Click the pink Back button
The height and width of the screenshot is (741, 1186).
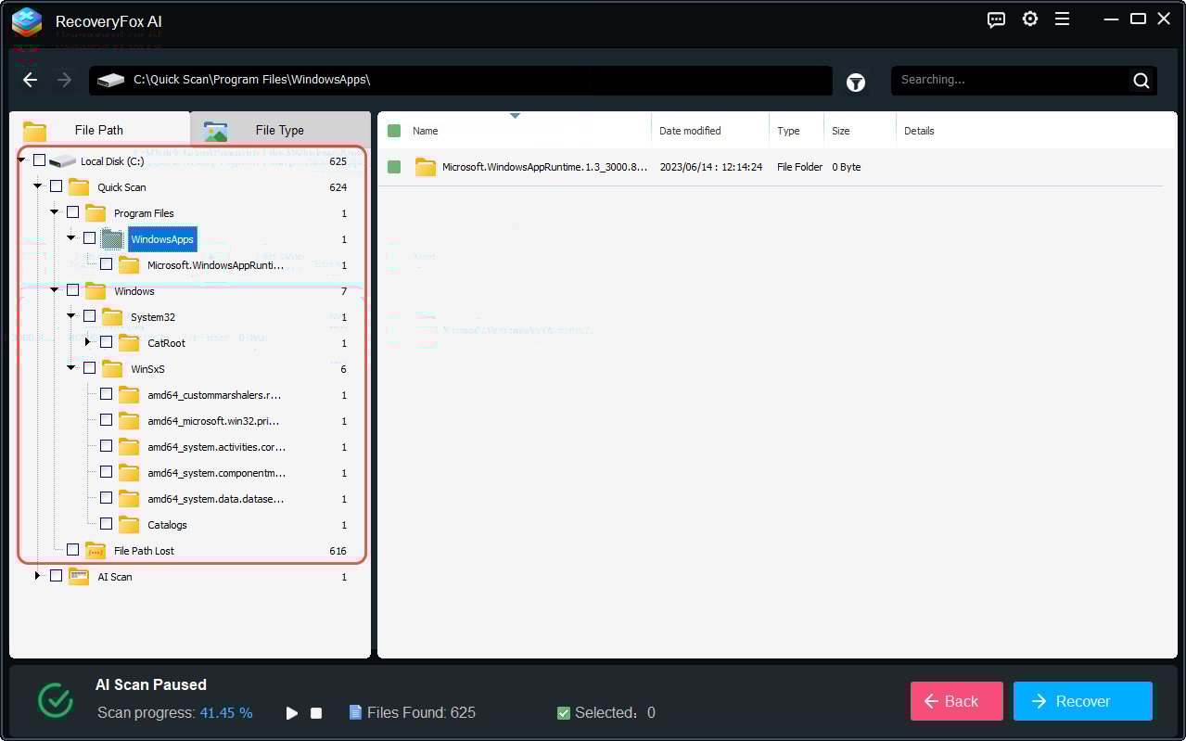(956, 701)
